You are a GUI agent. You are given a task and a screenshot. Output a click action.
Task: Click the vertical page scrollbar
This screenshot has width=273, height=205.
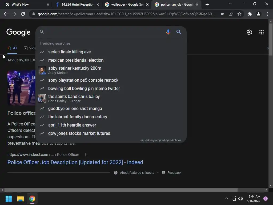coord(271,40)
